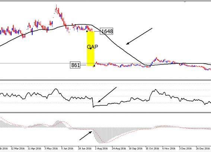
Task: Click the 12 Mar 2016 date label
Action: pyautogui.click(x=18, y=149)
